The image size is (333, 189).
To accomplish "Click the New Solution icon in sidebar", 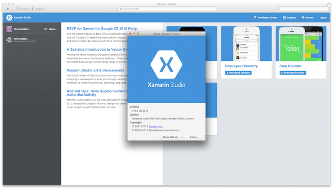I will [9, 29].
